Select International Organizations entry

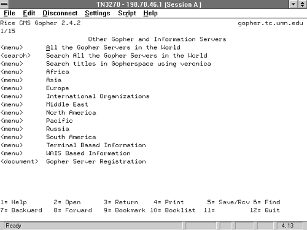[98, 96]
